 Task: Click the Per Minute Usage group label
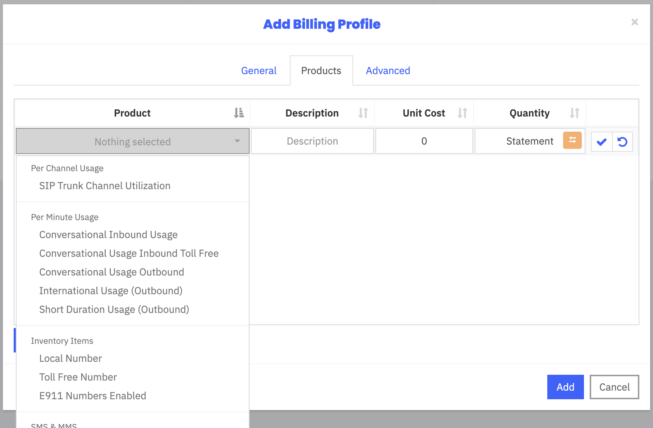65,217
